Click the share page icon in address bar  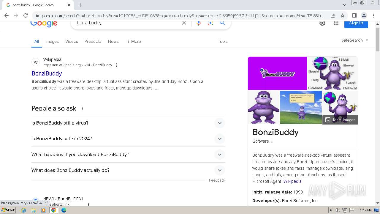333,15
